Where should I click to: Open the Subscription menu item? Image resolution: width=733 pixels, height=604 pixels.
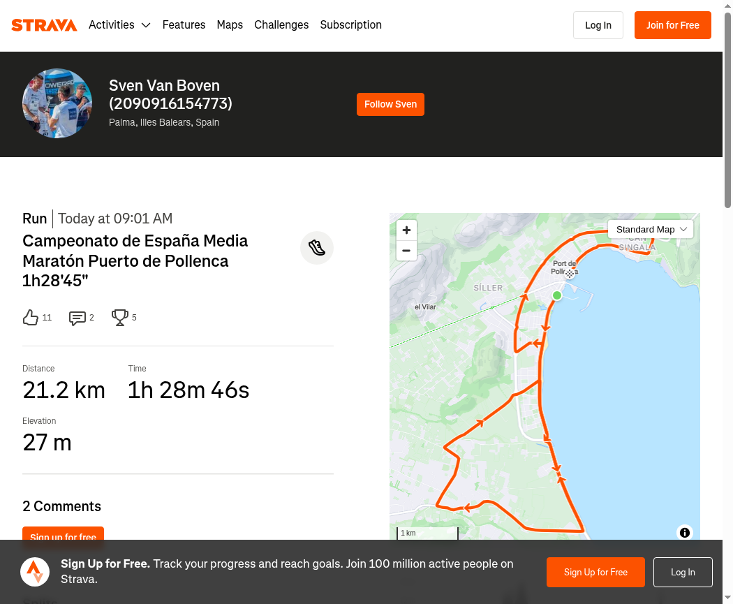point(350,24)
